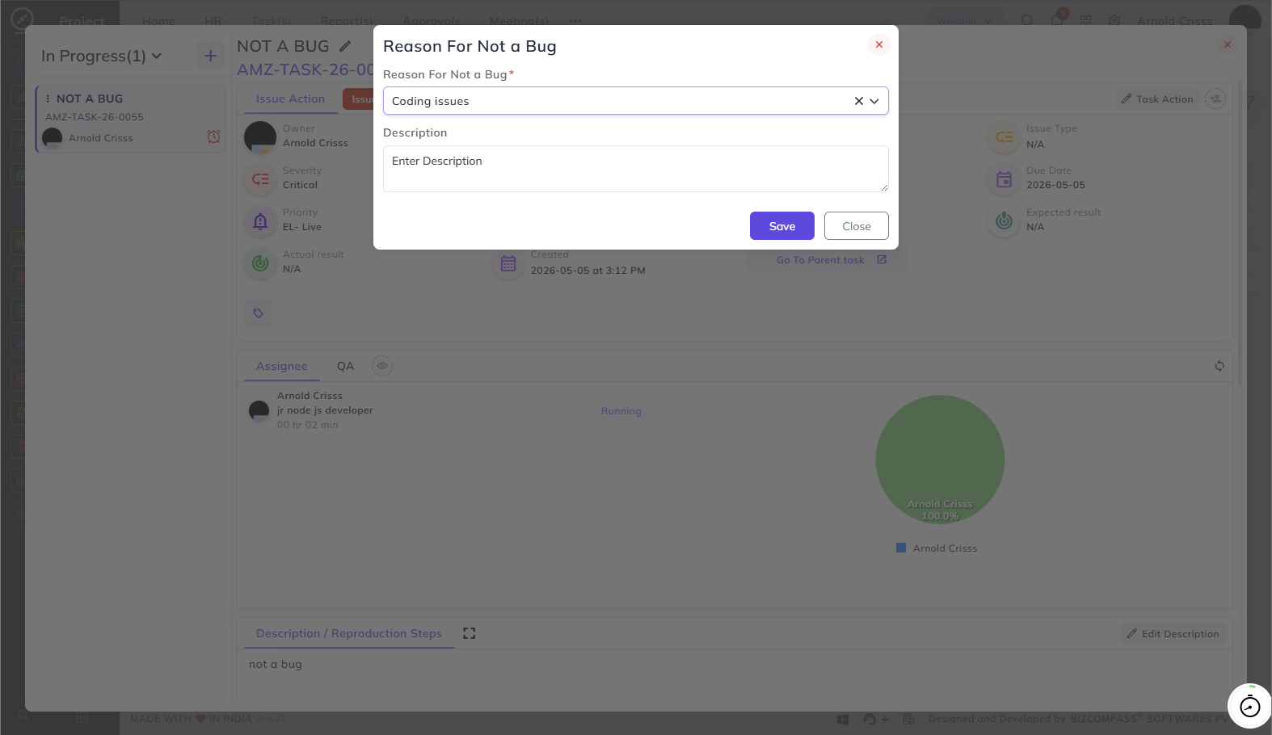
Task: Open the Task Action button
Action: (x=1156, y=99)
